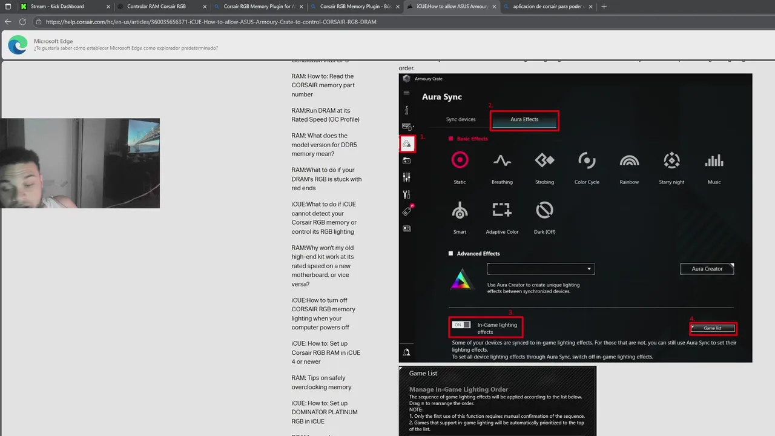
Task: Choose the Strobing lighting effect icon
Action: coord(544,160)
